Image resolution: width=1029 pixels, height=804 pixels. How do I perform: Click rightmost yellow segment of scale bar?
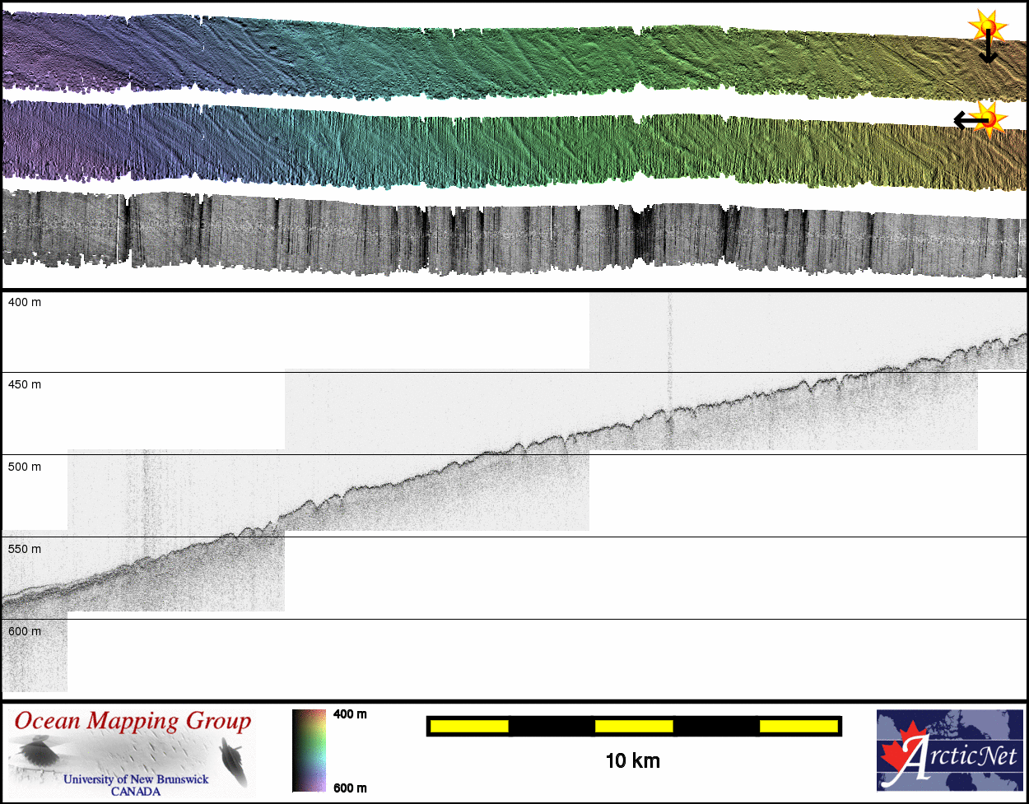(x=798, y=726)
